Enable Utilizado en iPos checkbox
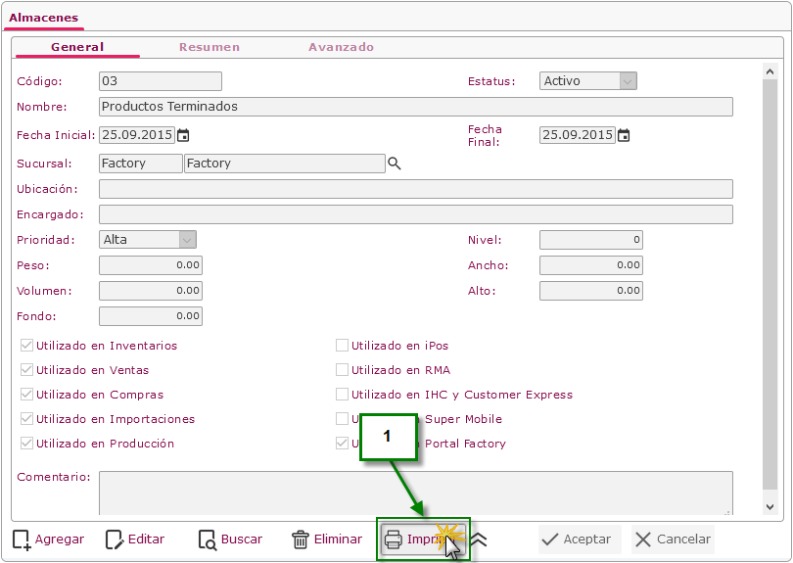The image size is (793, 563). click(342, 346)
